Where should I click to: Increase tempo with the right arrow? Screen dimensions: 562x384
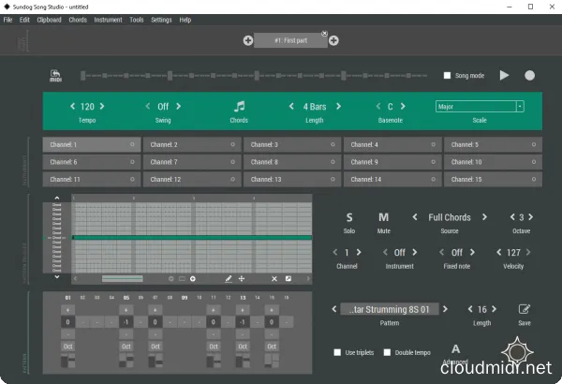(x=102, y=107)
